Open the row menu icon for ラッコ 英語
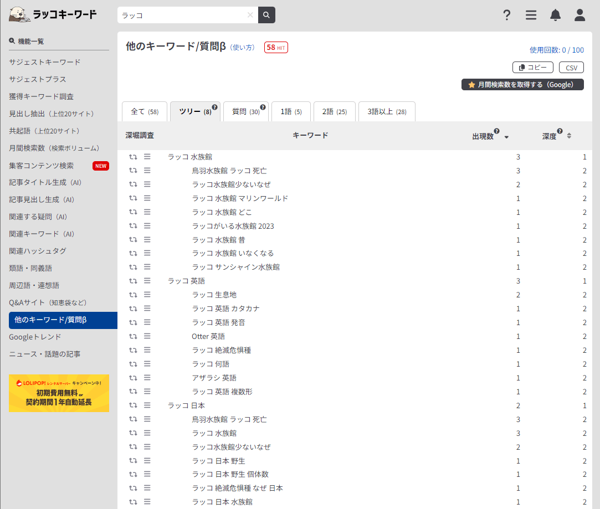The height and width of the screenshot is (509, 600). pyautogui.click(x=146, y=280)
